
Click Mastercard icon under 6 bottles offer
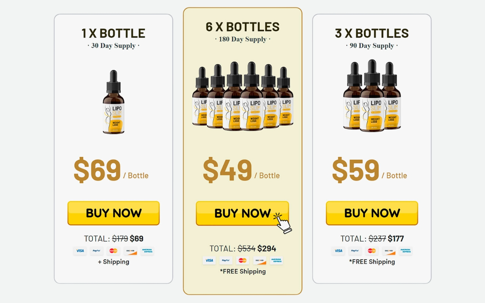point(243,261)
